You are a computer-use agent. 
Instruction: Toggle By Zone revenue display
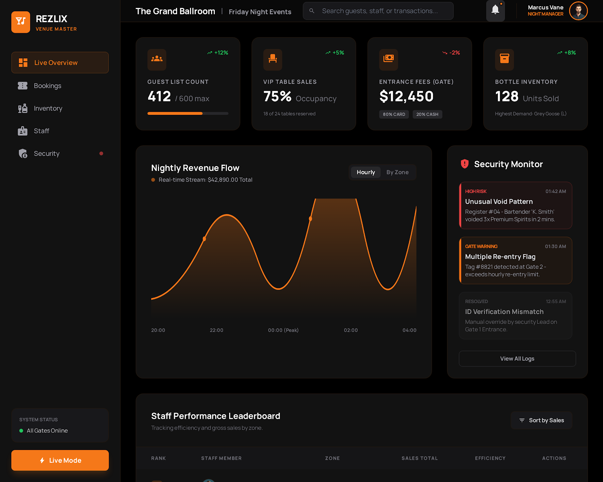point(397,172)
